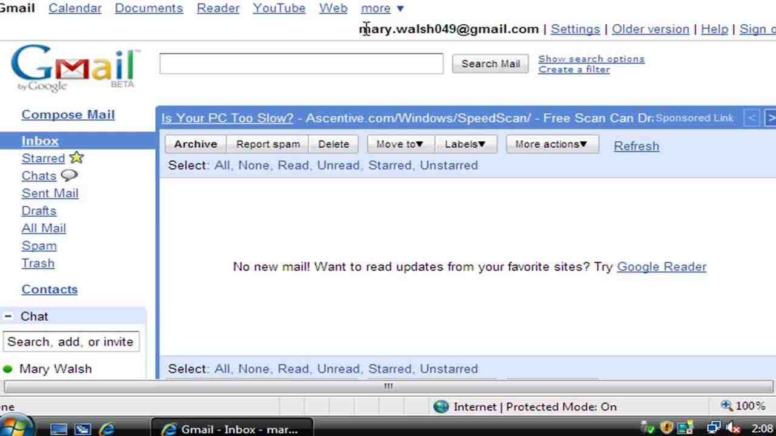Click the Show Desktop quick launch icon
Viewport: 776px width, 436px height.
[59, 429]
